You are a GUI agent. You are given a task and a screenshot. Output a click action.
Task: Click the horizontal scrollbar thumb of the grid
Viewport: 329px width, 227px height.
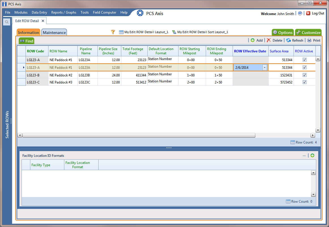point(139,135)
